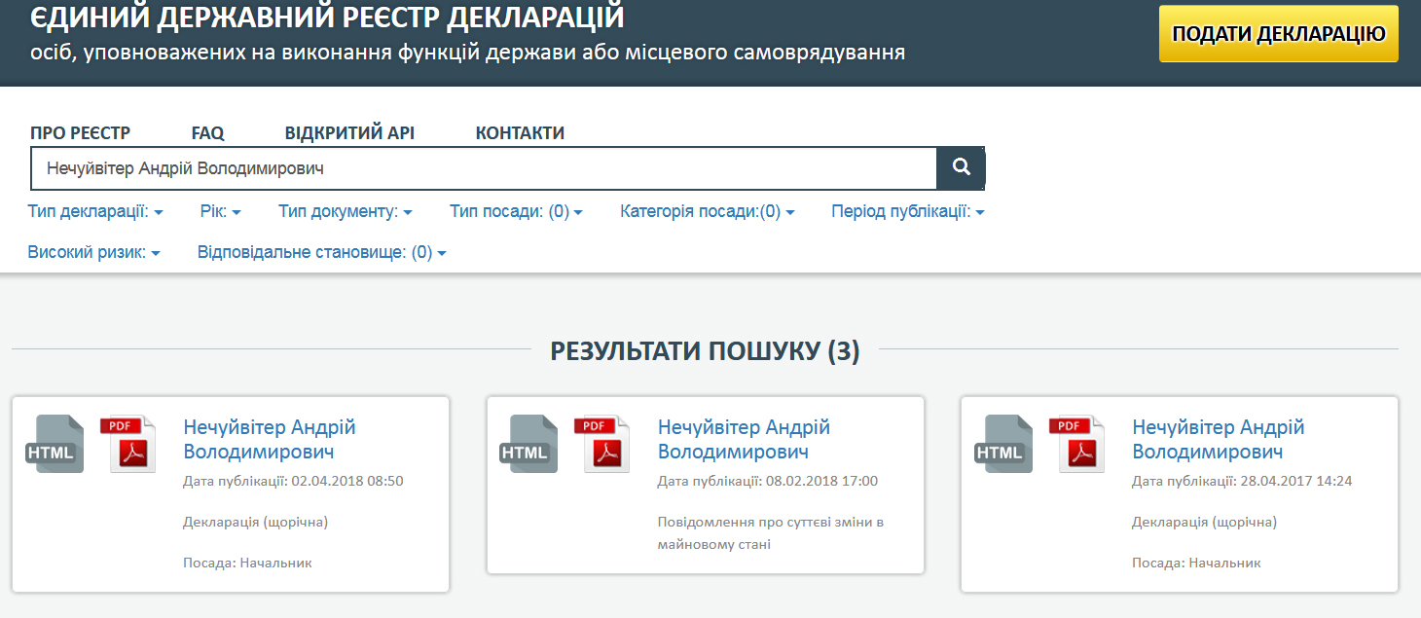Expand the Тип документу dropdown

[346, 211]
